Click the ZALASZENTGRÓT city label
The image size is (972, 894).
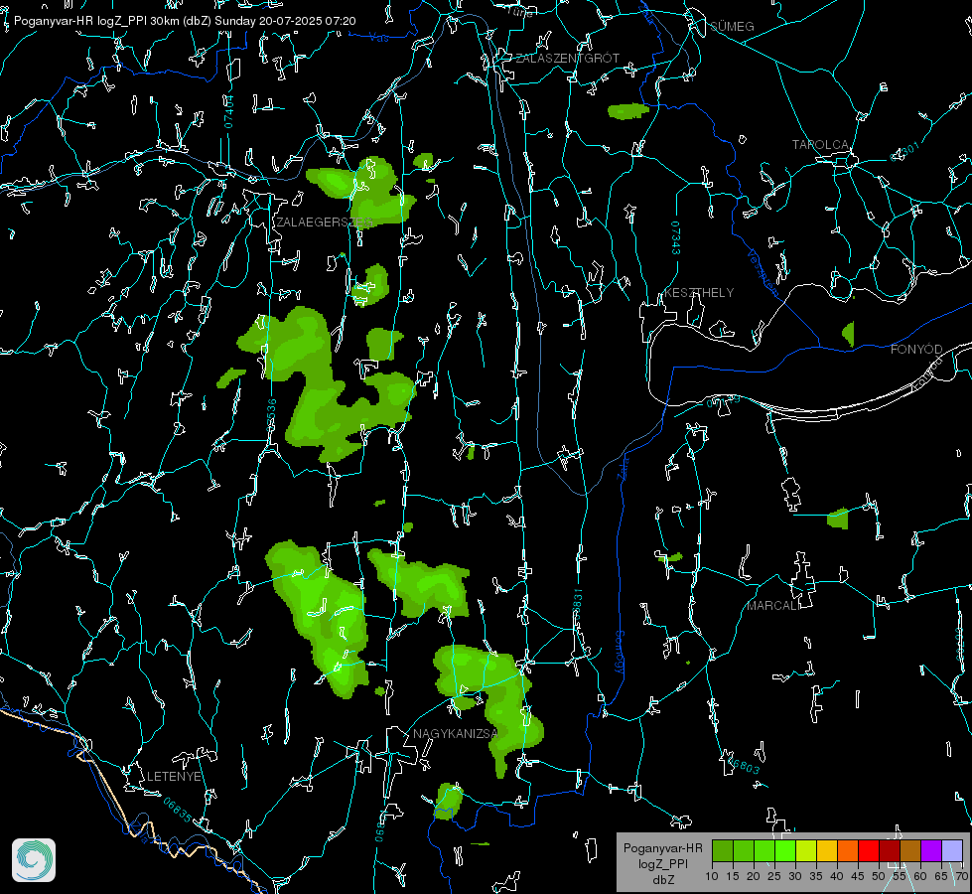point(567,59)
